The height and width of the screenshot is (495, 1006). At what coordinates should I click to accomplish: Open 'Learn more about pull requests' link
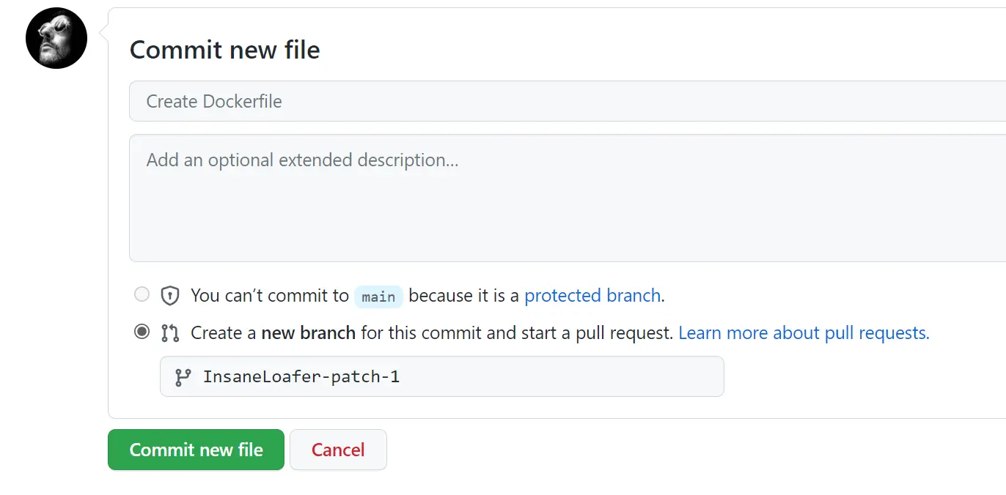coord(804,333)
